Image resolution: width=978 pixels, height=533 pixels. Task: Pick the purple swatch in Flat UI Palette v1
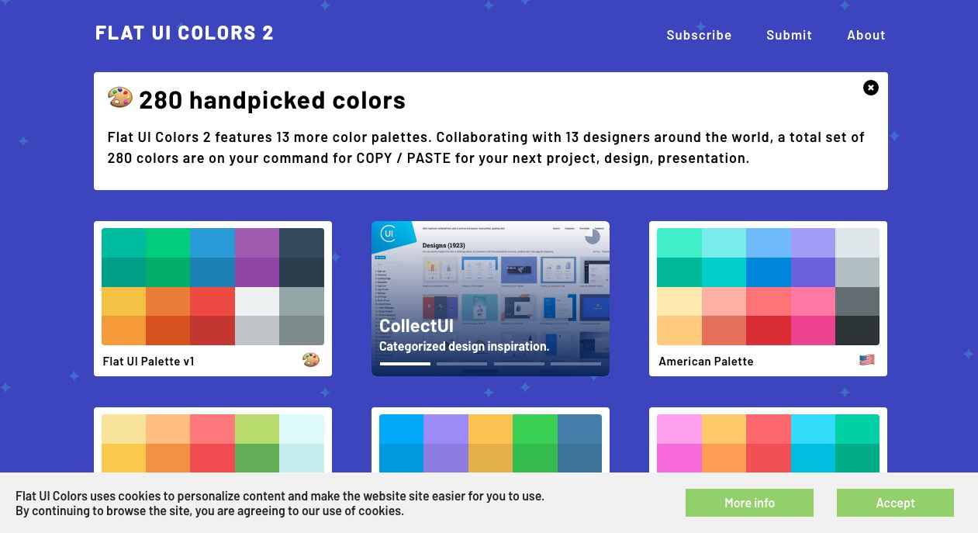point(257,243)
